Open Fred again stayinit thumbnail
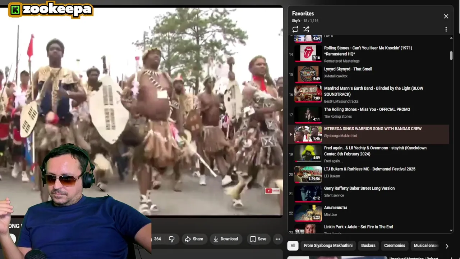 point(308,153)
